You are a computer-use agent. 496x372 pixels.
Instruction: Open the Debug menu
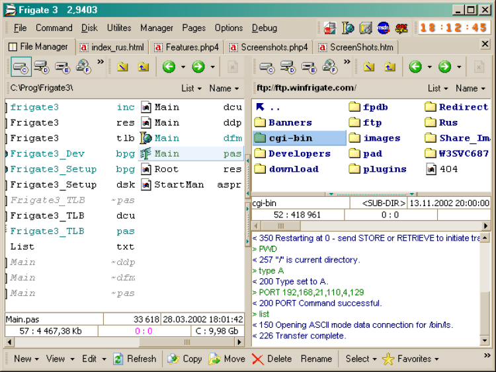[264, 28]
